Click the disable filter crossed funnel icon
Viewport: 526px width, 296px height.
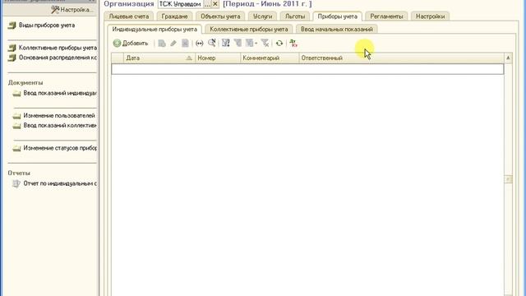tap(265, 43)
